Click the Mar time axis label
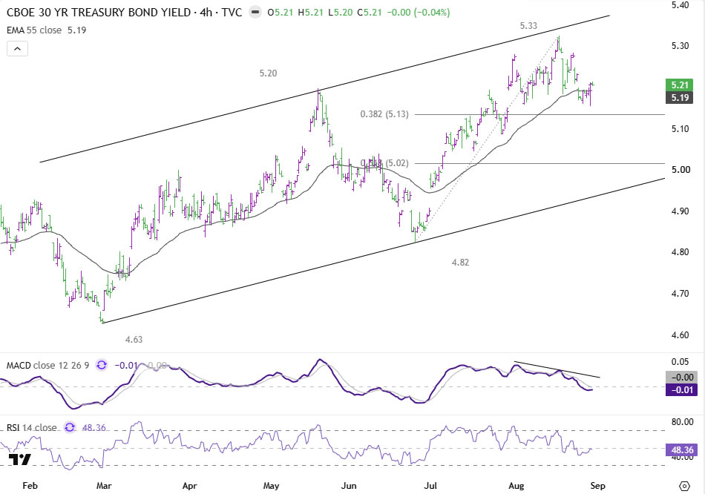Screen dimensions: 705x494 click(x=104, y=486)
